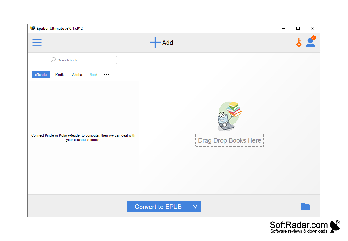This screenshot has height=241, width=348.
Task: Click the Drag Drop Books Here area
Action: pyautogui.click(x=229, y=140)
